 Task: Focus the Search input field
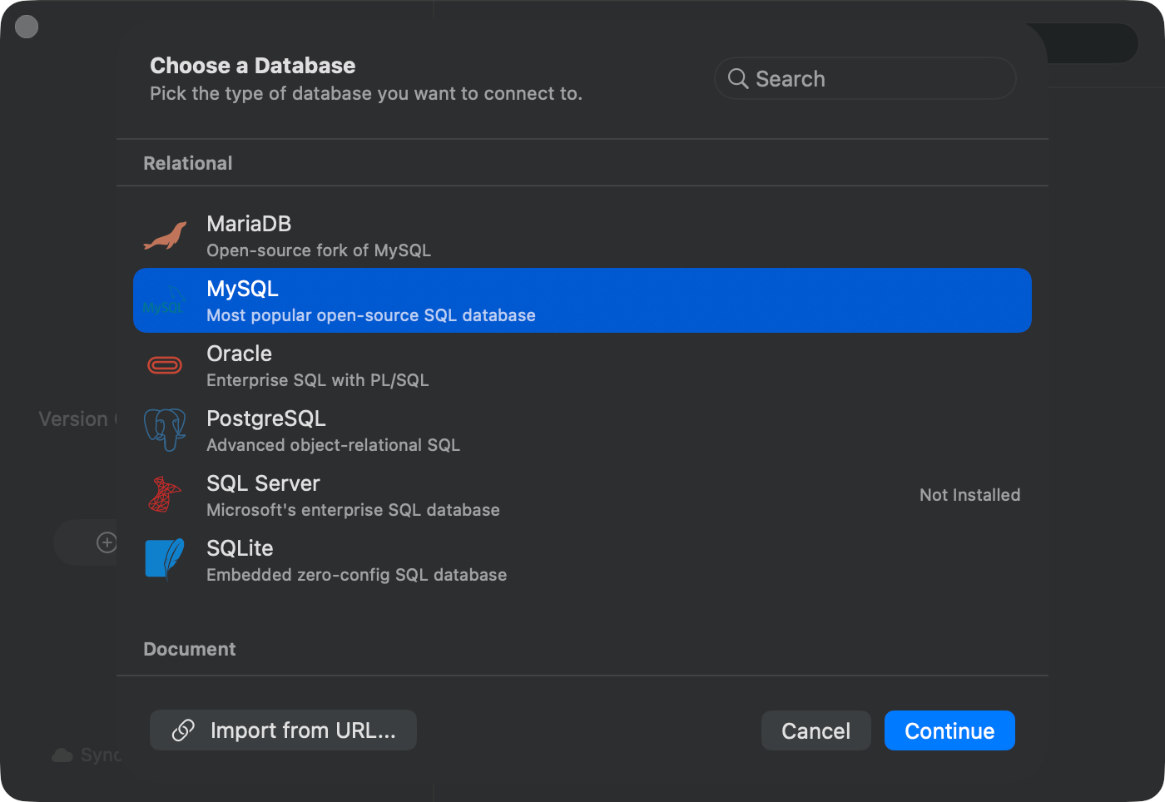865,79
